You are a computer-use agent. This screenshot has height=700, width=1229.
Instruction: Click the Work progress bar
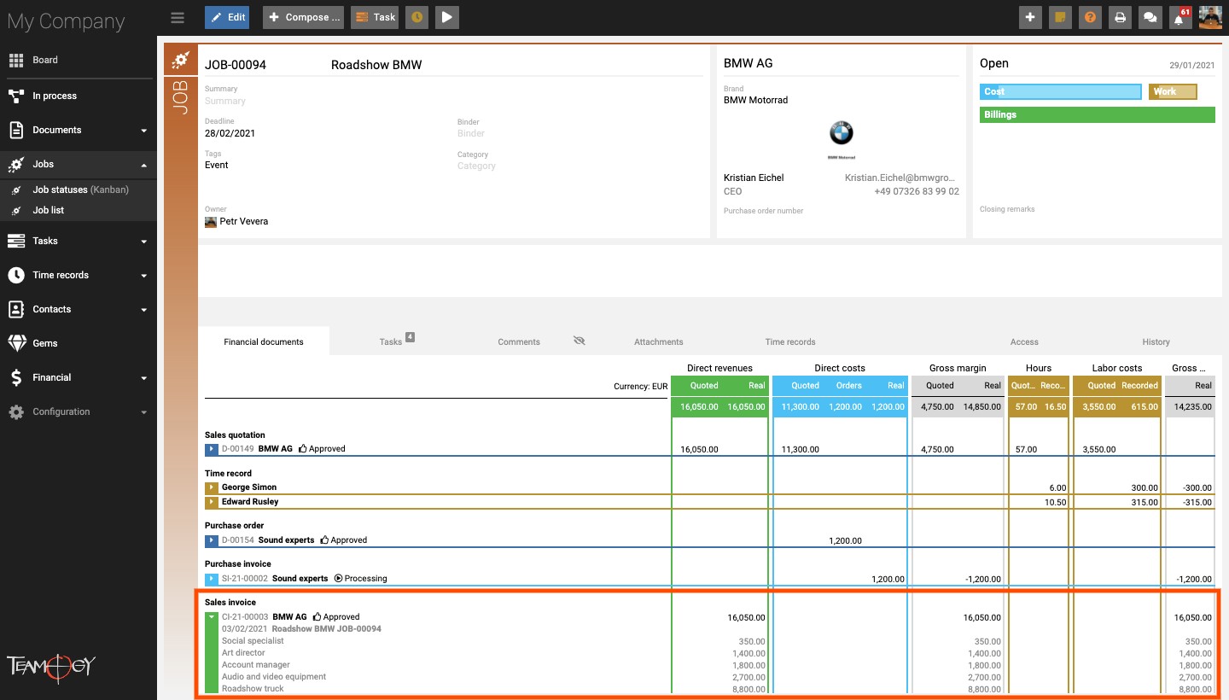(1173, 91)
